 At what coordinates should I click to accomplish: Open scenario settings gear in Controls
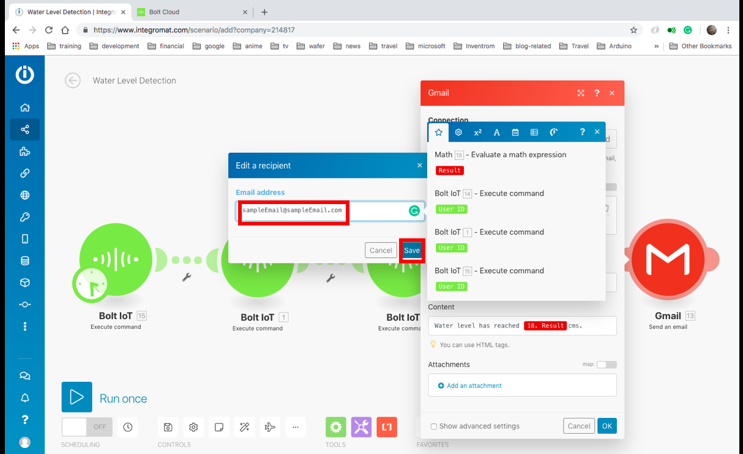point(193,427)
